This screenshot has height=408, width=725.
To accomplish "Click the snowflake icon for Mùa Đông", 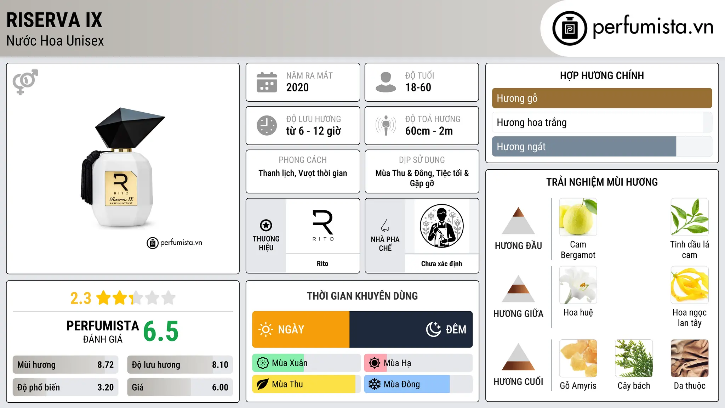I will tap(375, 384).
